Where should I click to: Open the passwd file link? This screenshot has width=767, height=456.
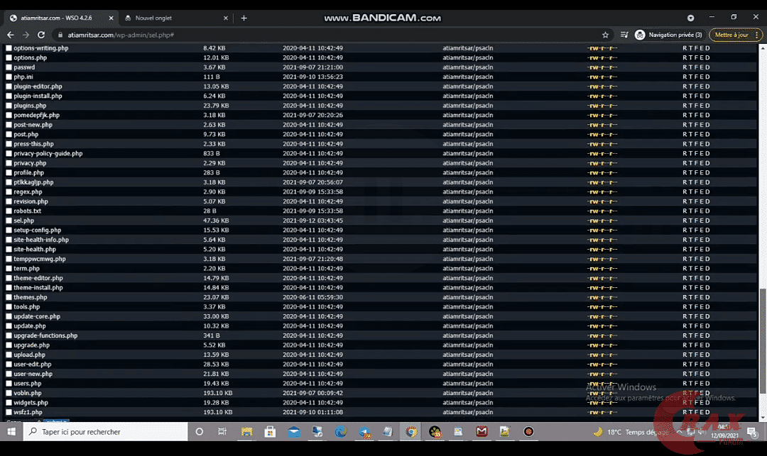pyautogui.click(x=24, y=67)
